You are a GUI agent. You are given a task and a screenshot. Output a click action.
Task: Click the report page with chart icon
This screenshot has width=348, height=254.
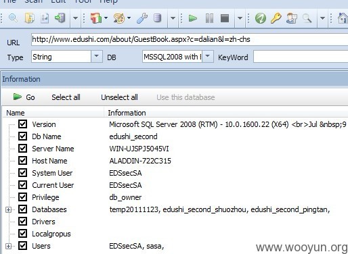[x=45, y=18]
